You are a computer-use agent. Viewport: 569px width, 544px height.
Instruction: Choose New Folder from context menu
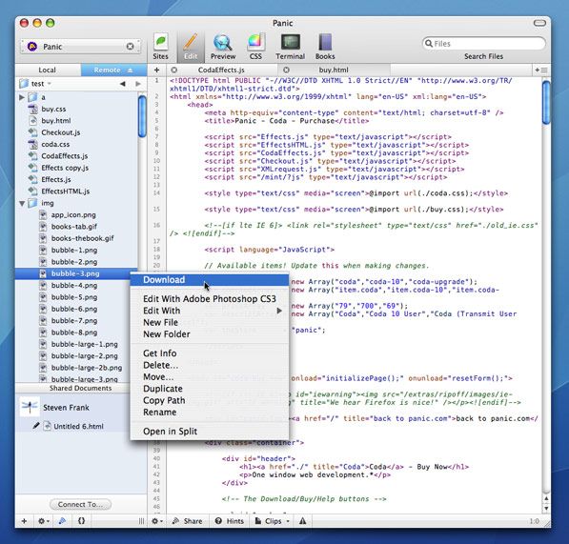210,334
